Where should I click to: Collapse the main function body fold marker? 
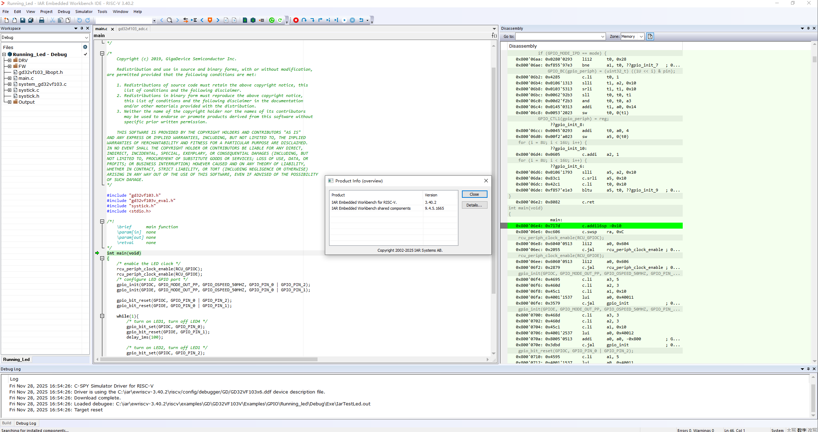coord(102,258)
